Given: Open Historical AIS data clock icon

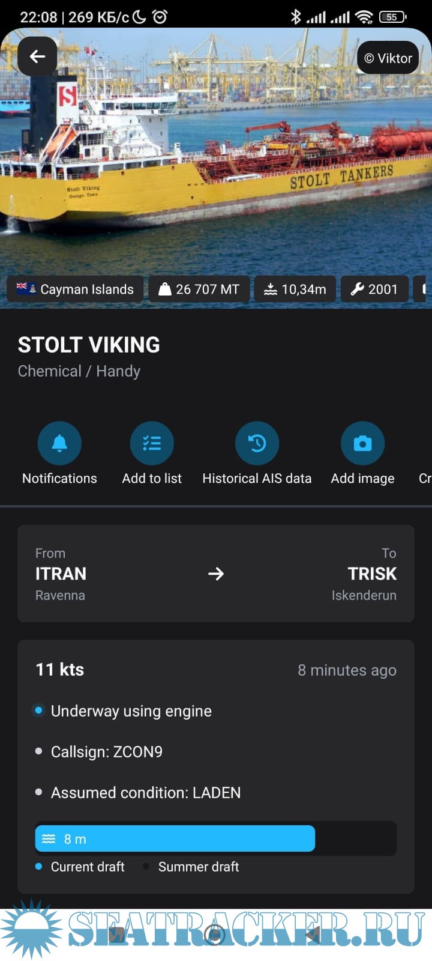Looking at the screenshot, I should pyautogui.click(x=257, y=443).
